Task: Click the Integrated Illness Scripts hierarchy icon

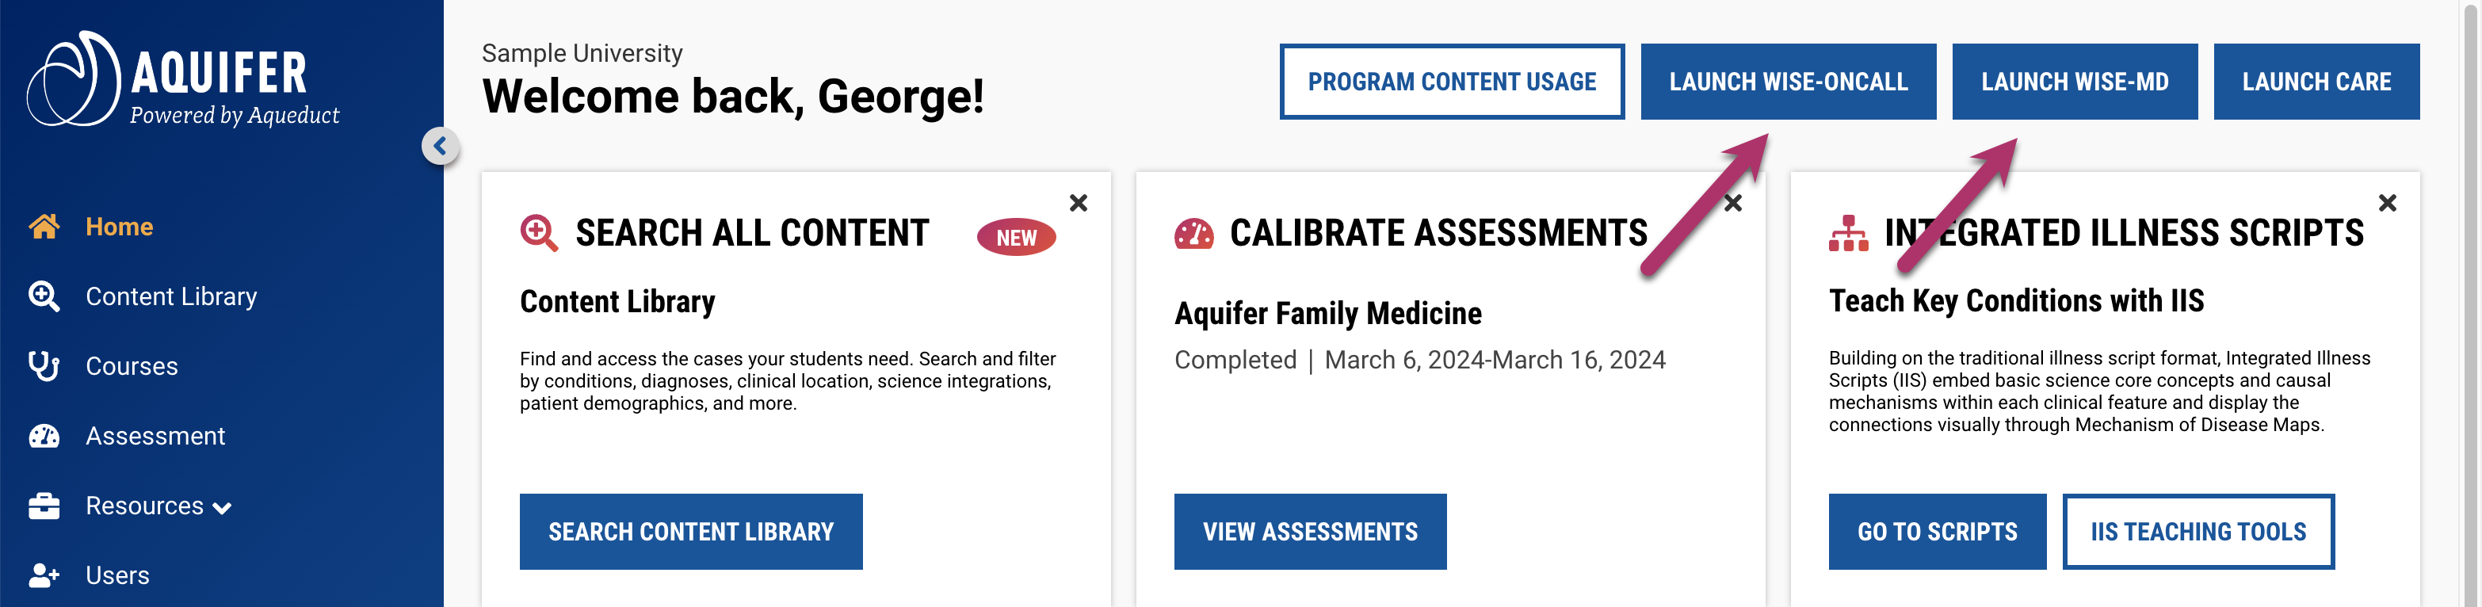Action: point(1847,233)
